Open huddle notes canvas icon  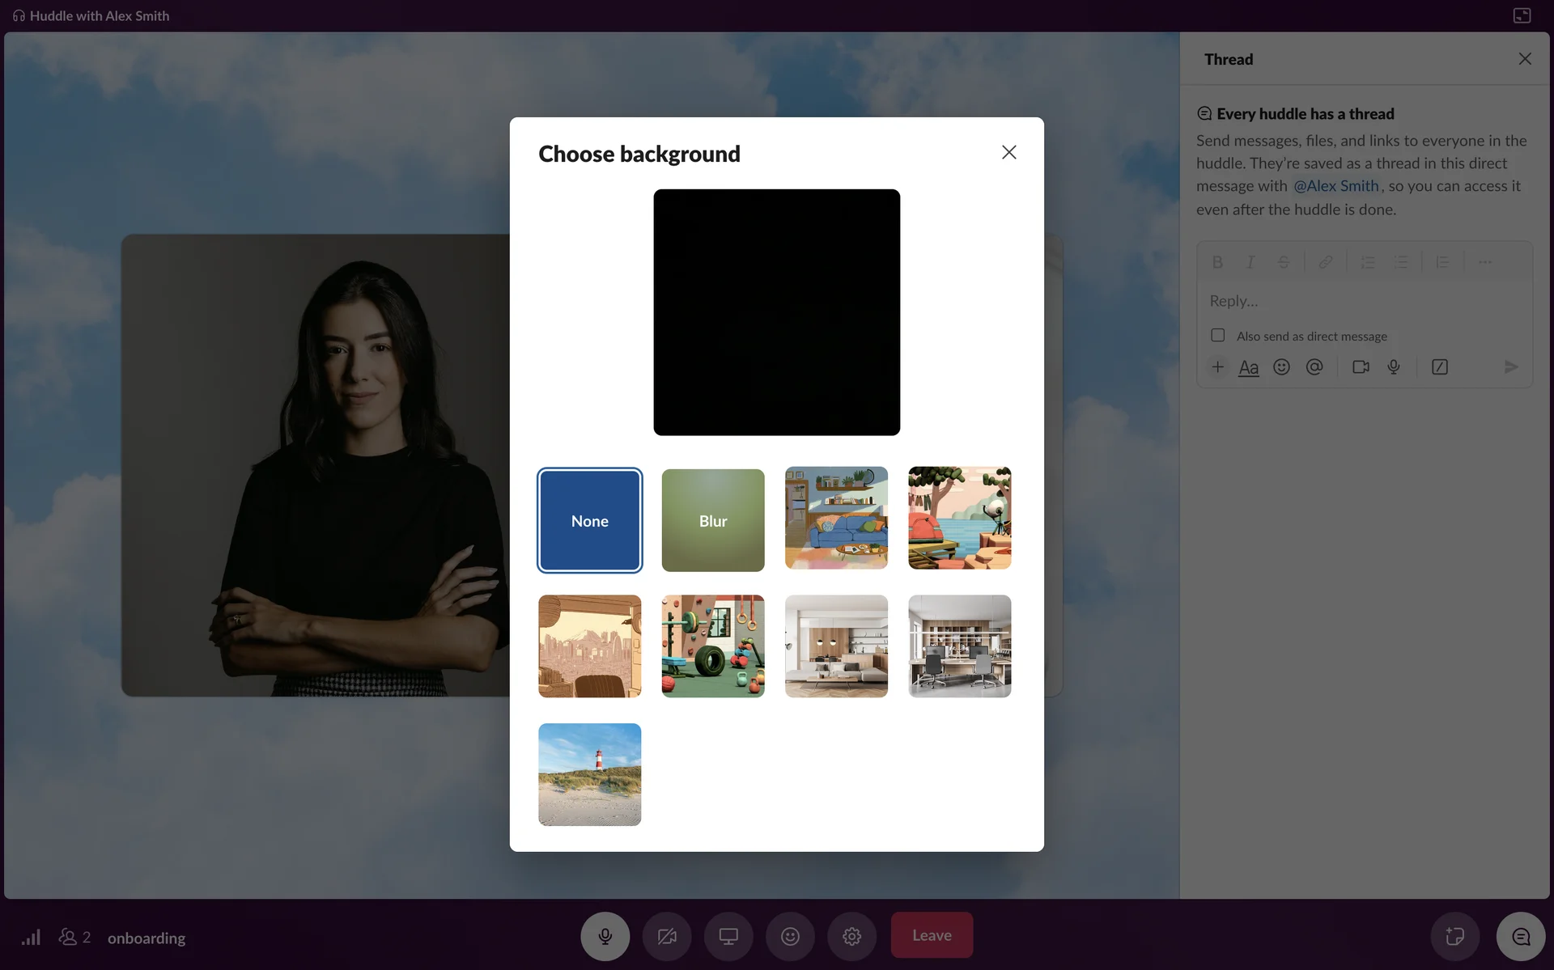coord(1454,937)
